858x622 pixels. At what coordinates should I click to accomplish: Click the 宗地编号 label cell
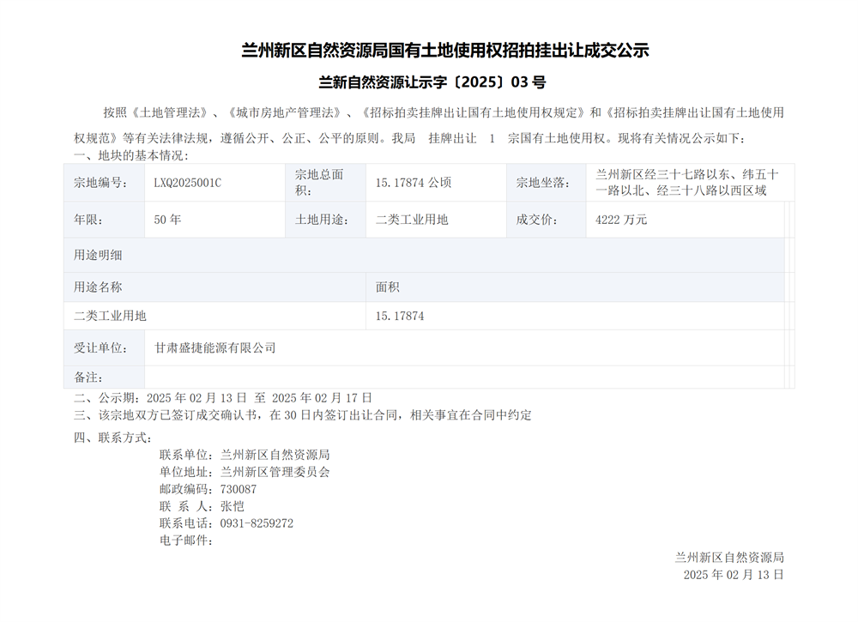[104, 183]
